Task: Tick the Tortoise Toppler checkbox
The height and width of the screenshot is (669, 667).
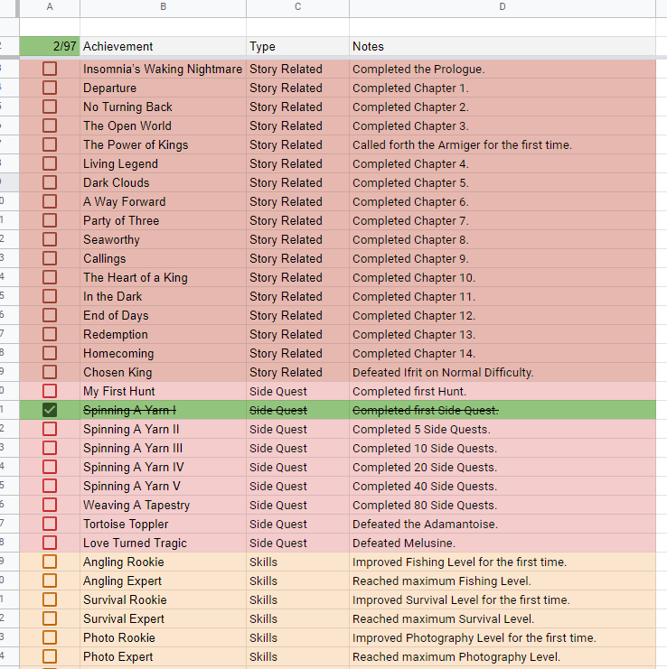Action: click(x=50, y=524)
